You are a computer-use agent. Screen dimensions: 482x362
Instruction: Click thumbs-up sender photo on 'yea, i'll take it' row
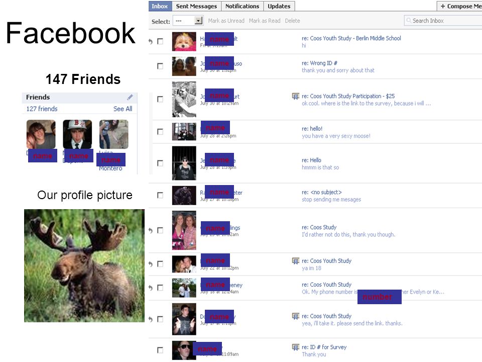click(184, 319)
